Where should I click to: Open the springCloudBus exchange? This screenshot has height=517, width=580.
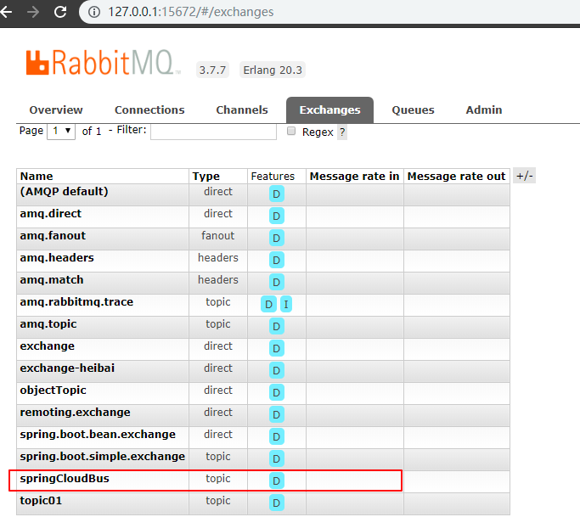click(65, 479)
